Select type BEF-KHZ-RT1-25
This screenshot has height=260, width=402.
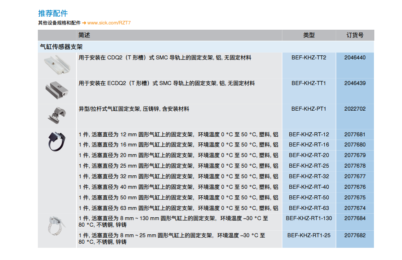pos(309,235)
